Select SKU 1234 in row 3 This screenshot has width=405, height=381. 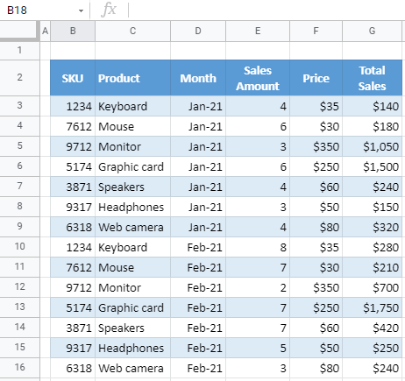73,106
